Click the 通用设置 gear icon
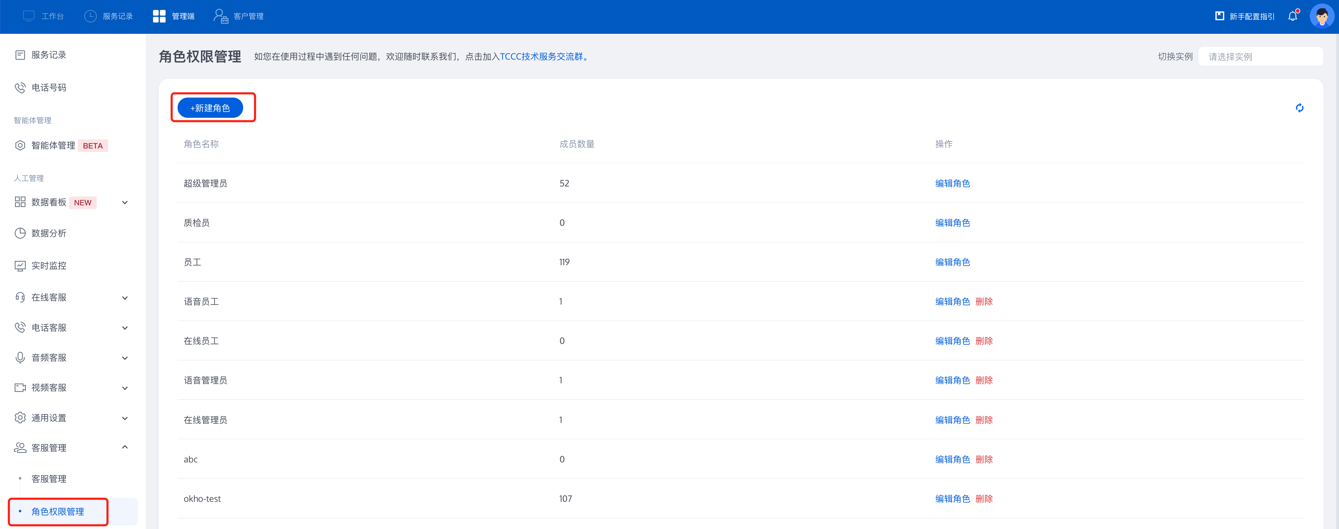Screen dimensions: 1339x529 pos(20,418)
